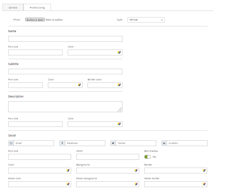Switch to the General tab
239x196 pixels.
click(x=13, y=8)
